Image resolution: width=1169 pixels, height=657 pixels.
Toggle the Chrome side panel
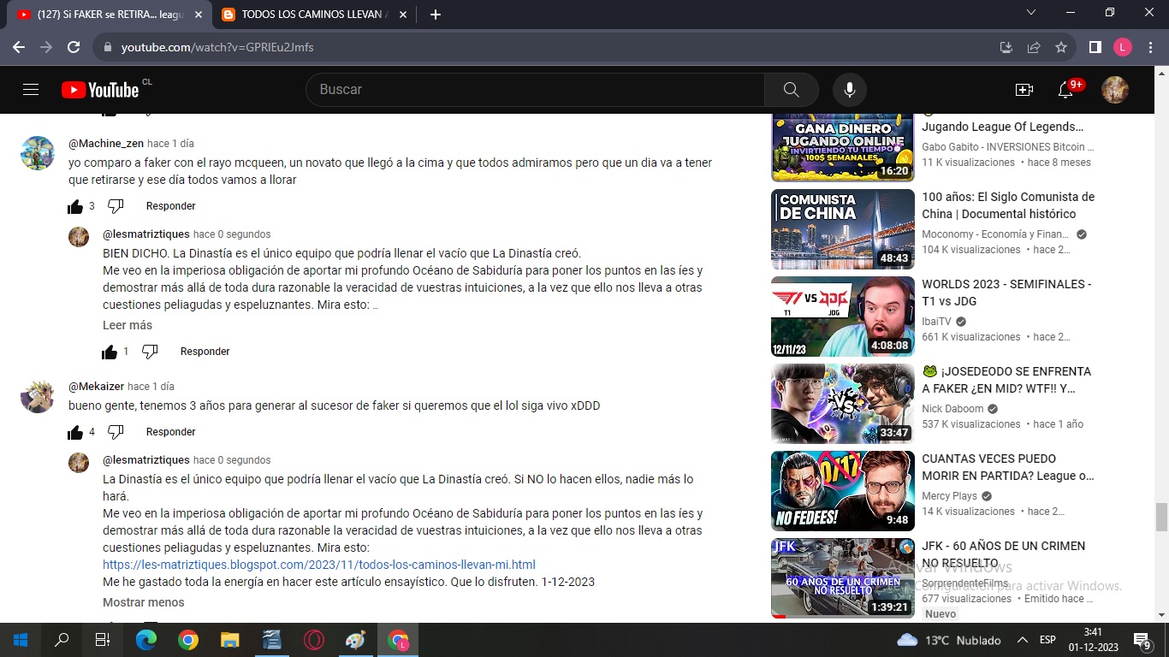[x=1095, y=47]
